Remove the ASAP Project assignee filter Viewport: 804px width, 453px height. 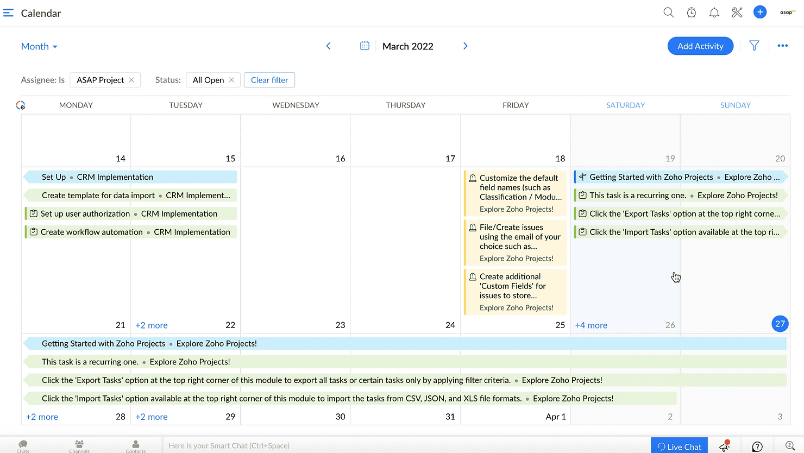131,80
